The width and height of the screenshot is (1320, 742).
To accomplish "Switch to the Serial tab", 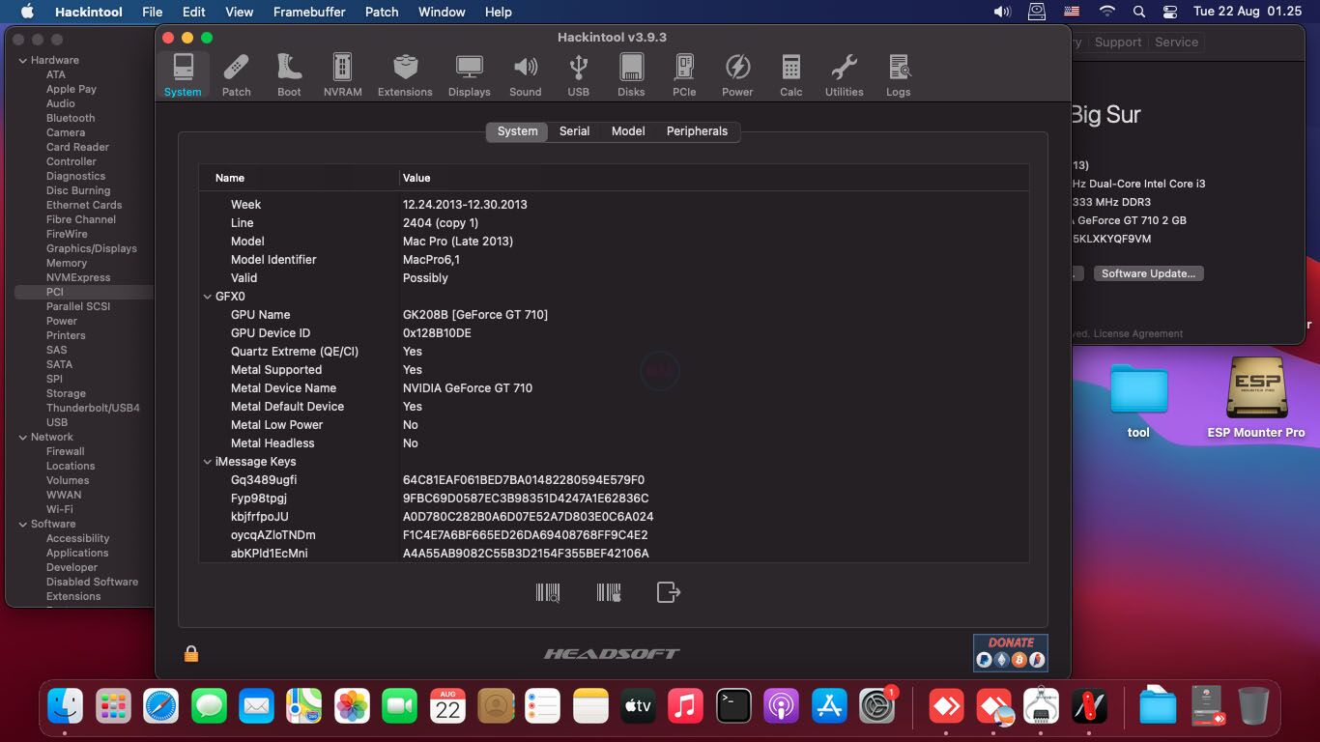I will pos(574,131).
